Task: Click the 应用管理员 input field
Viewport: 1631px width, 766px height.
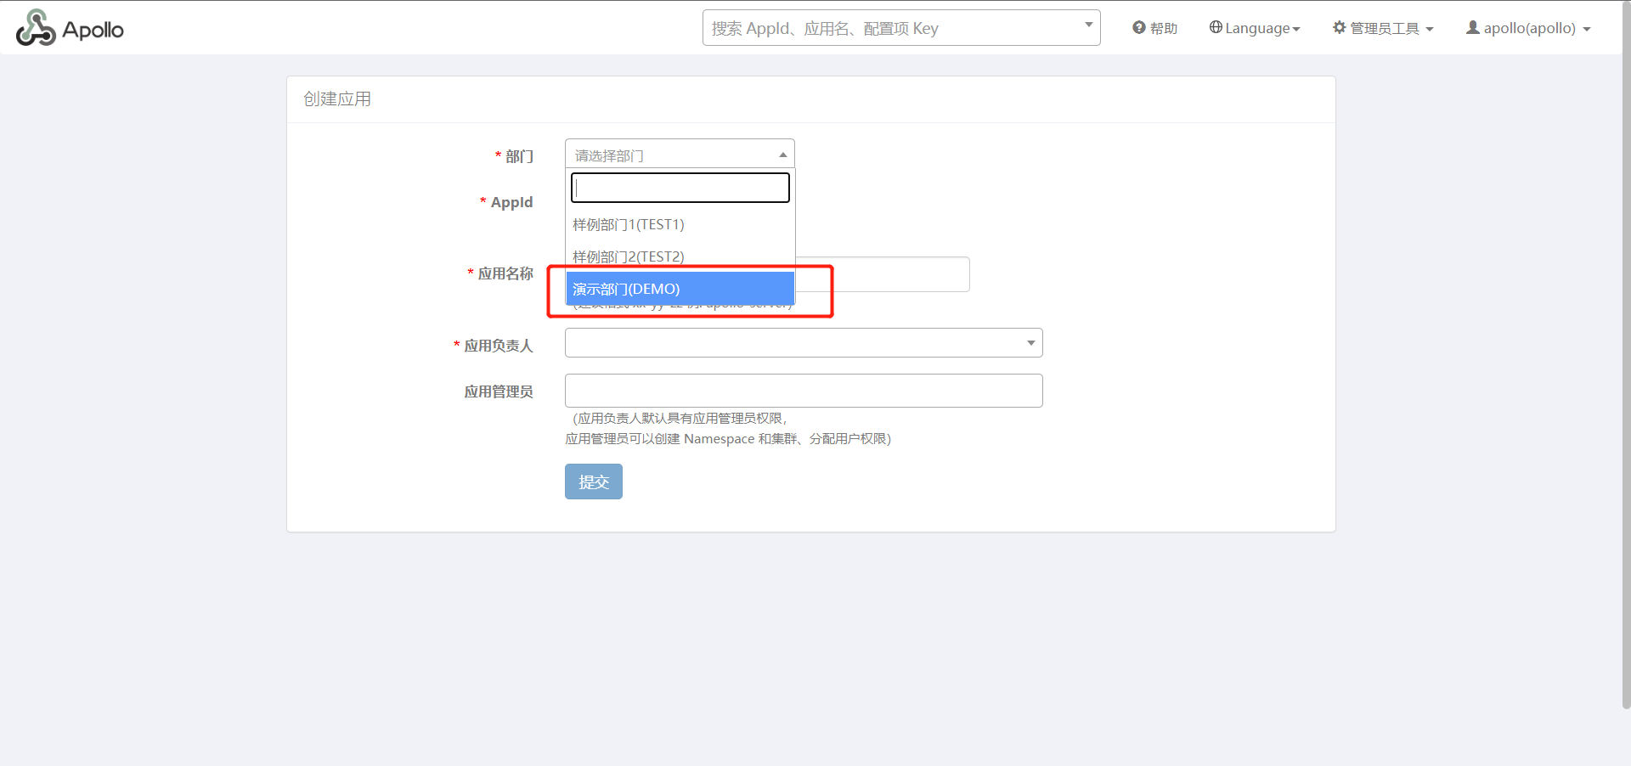Action: point(803,391)
